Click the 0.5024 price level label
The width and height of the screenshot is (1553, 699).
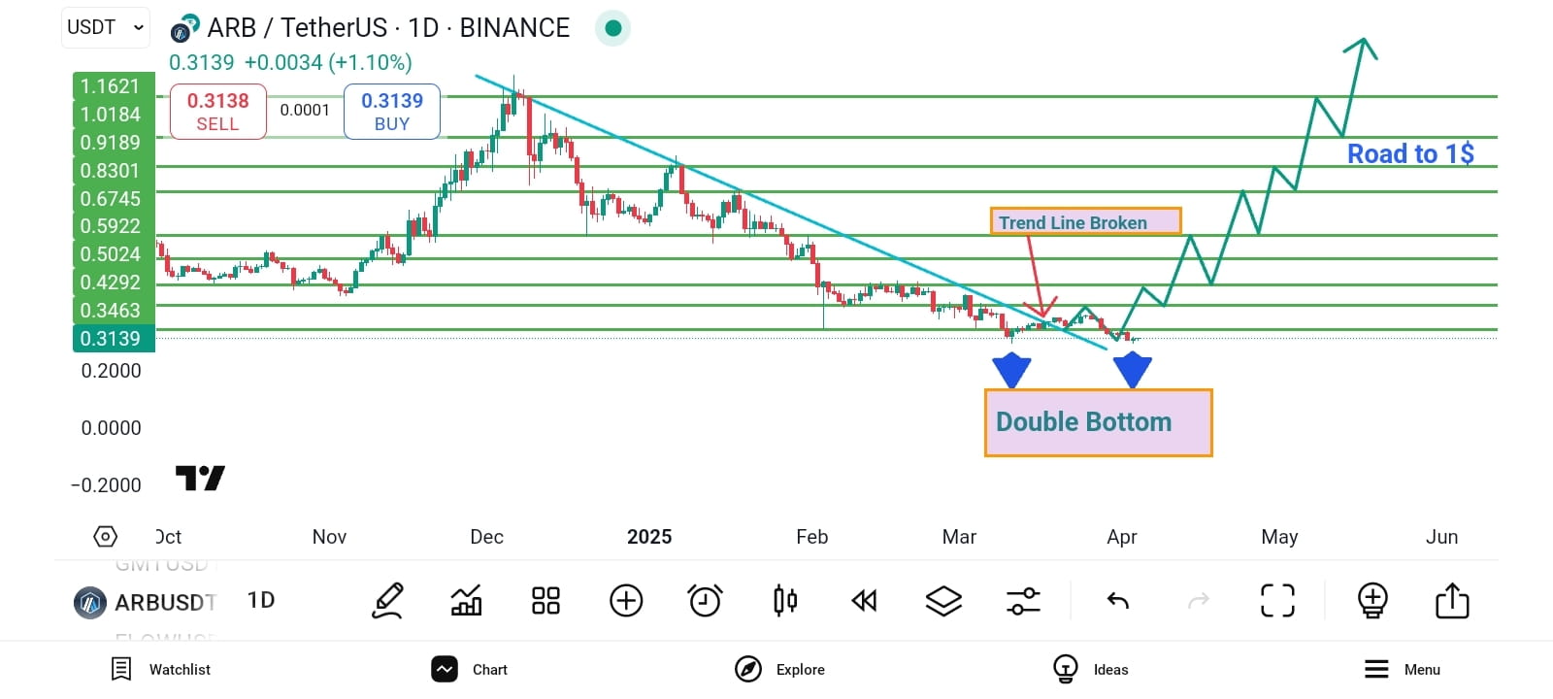click(114, 254)
